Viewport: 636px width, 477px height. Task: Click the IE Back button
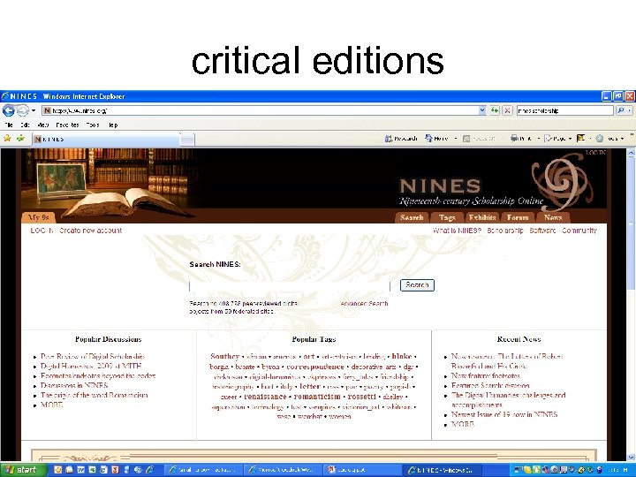pos(9,110)
